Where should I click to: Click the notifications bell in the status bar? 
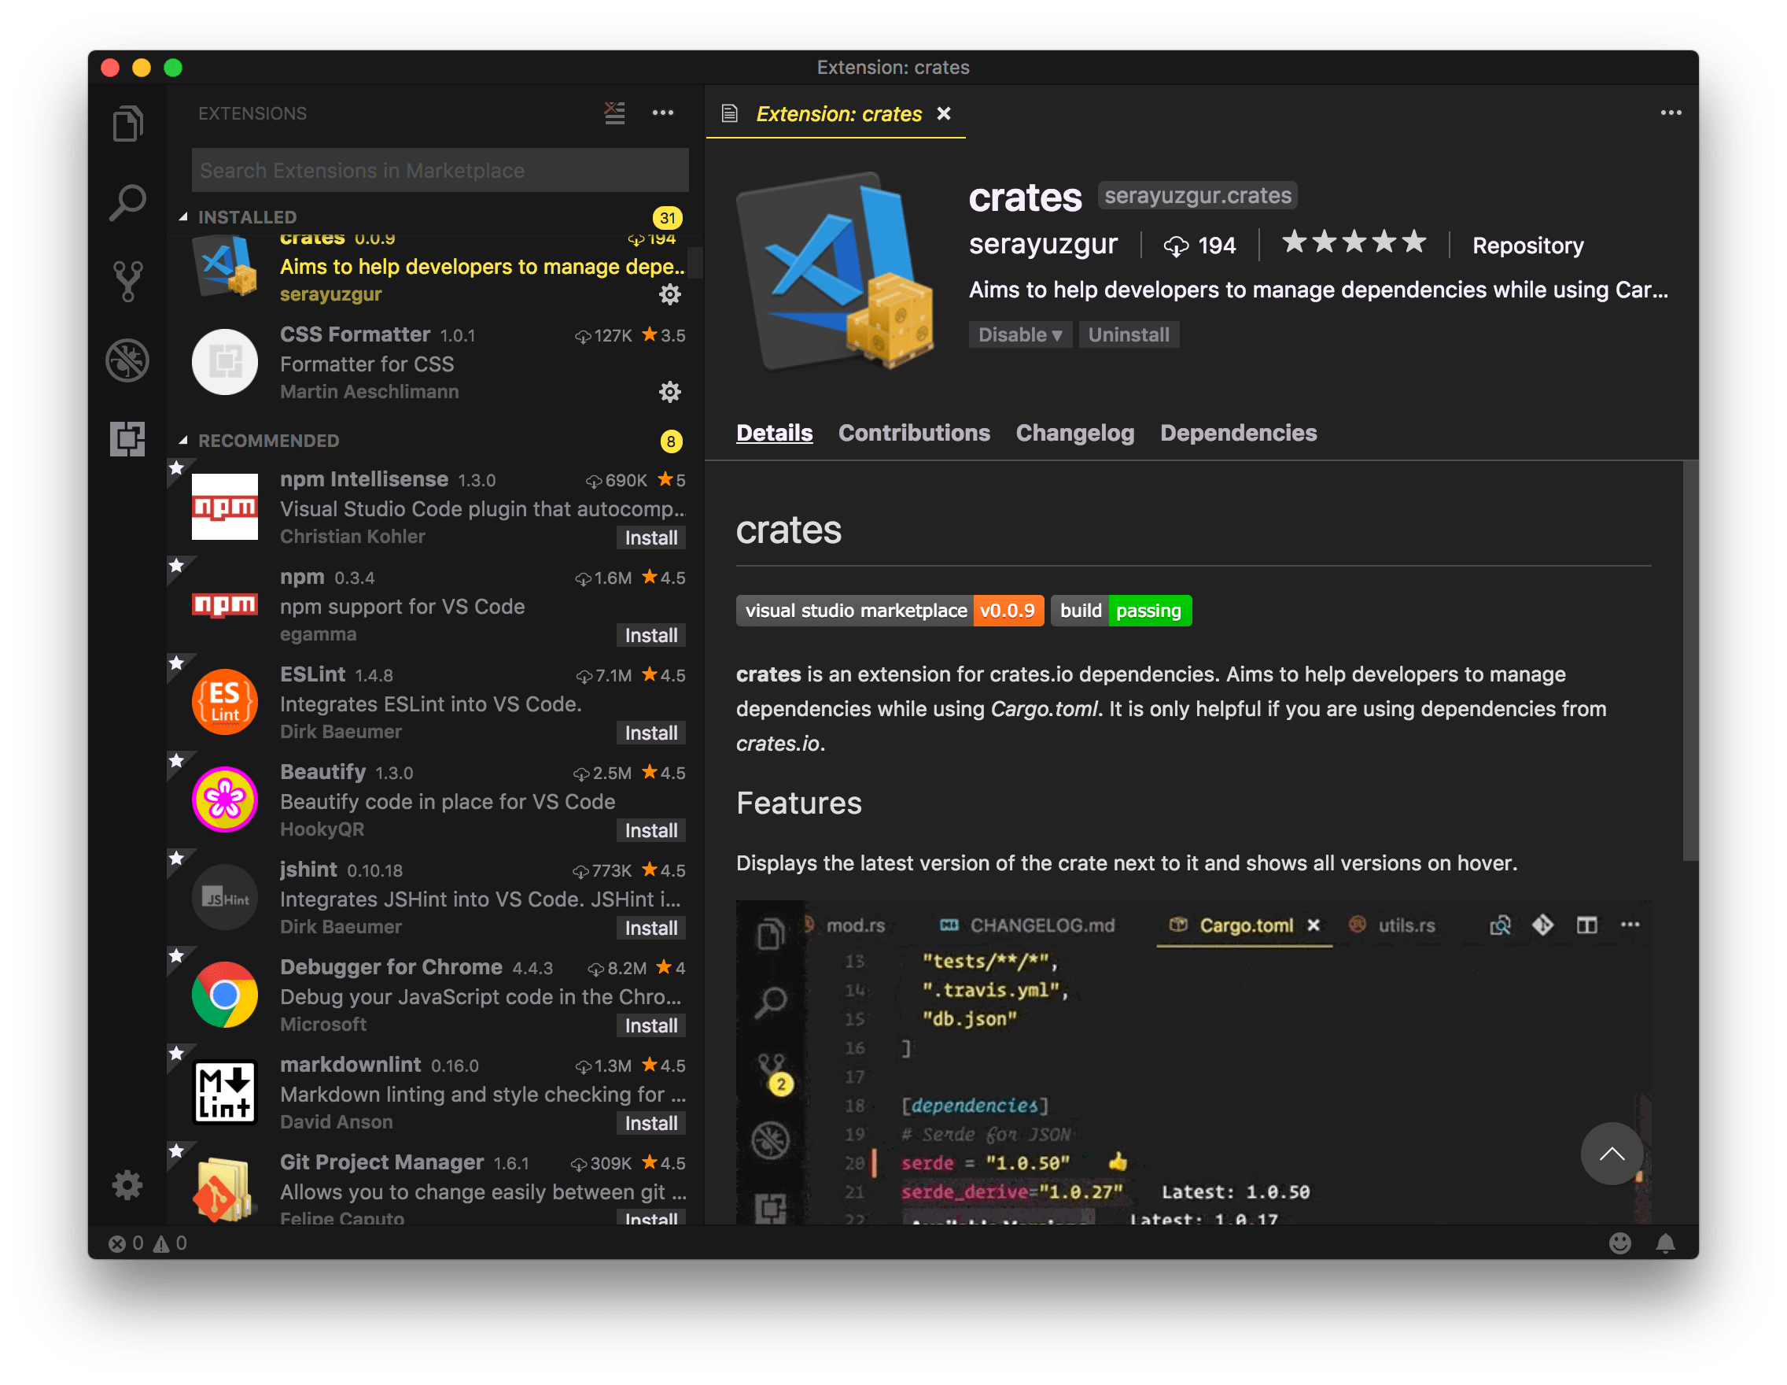click(x=1665, y=1243)
